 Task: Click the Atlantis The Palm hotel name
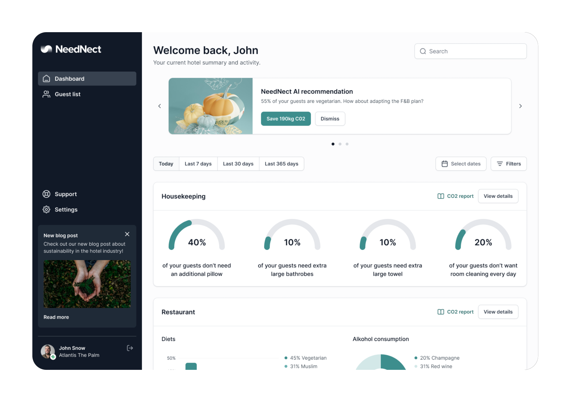tap(79, 355)
